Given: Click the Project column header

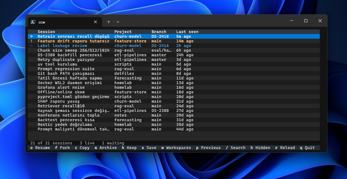Looking at the screenshot, I should 123,32.
